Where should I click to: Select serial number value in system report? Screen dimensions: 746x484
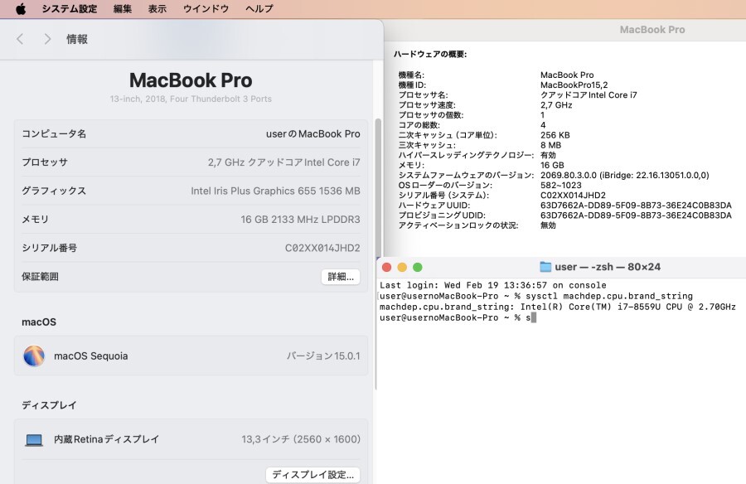[x=573, y=195]
